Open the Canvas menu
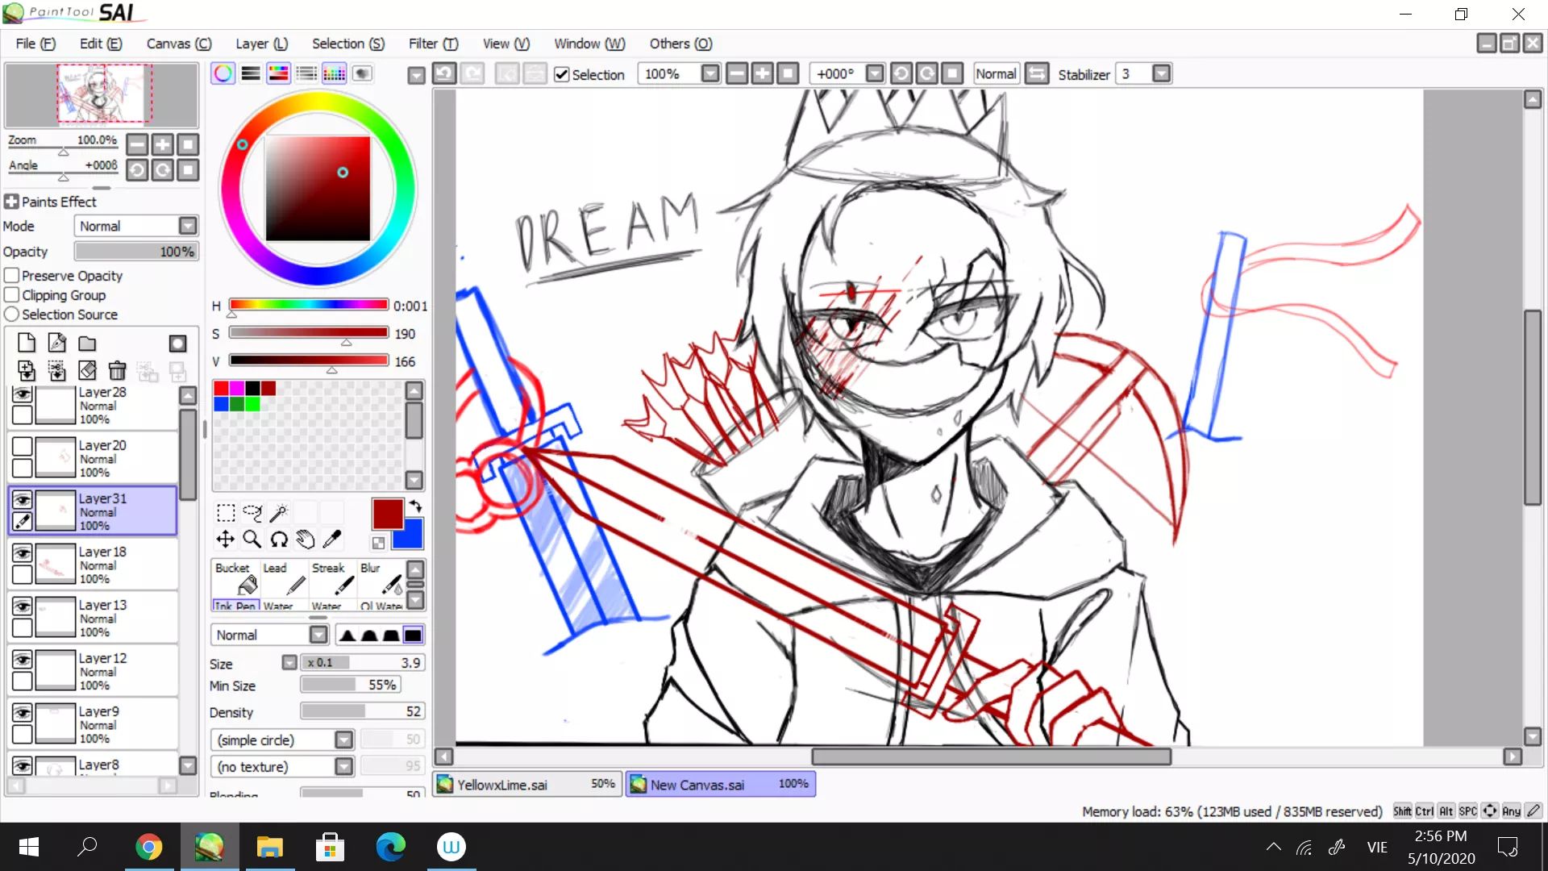The width and height of the screenshot is (1548, 871). 179,44
